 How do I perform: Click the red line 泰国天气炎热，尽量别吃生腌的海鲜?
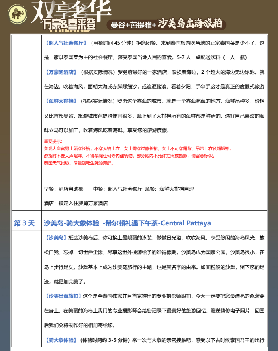point(79,163)
